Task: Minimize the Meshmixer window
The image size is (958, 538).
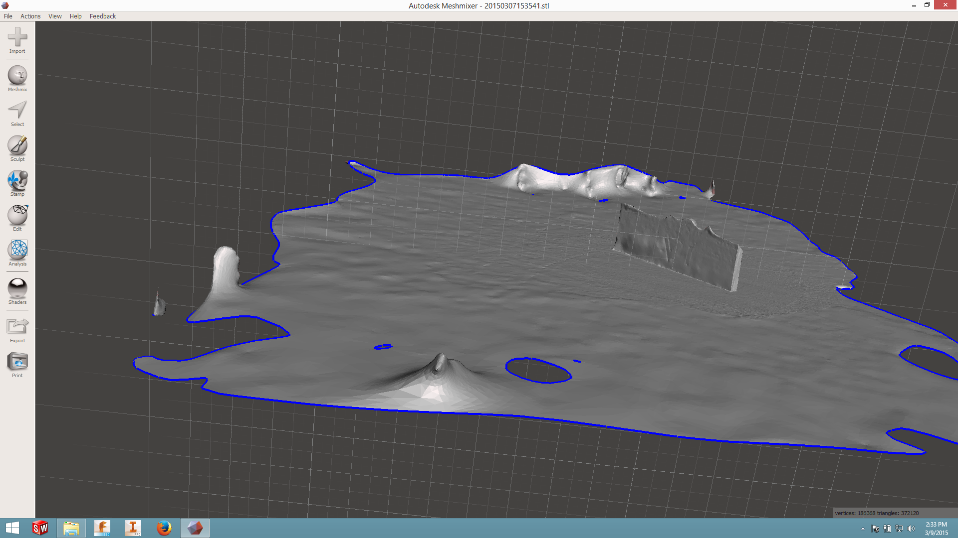Action: 914,5
